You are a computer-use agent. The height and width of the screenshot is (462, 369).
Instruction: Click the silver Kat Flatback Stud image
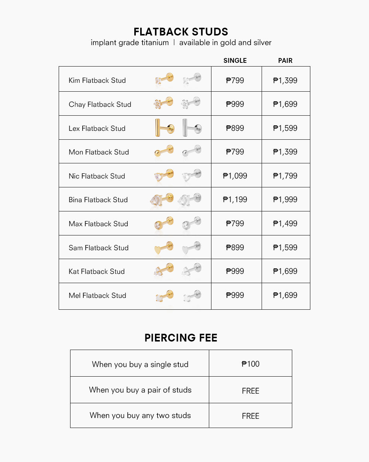pyautogui.click(x=191, y=271)
